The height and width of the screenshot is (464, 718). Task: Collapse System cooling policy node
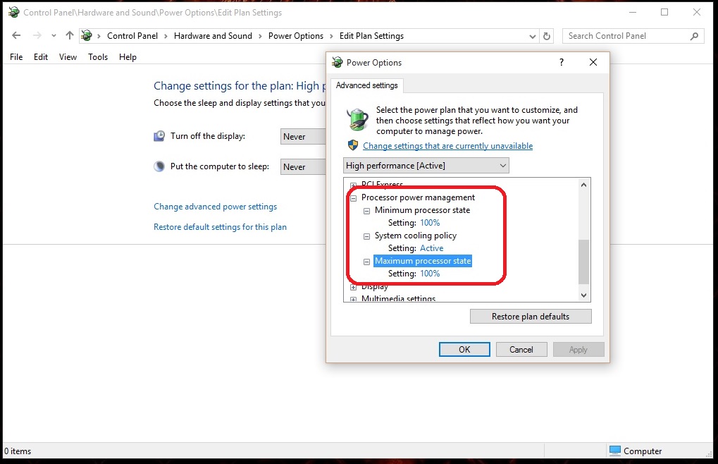[x=367, y=236]
